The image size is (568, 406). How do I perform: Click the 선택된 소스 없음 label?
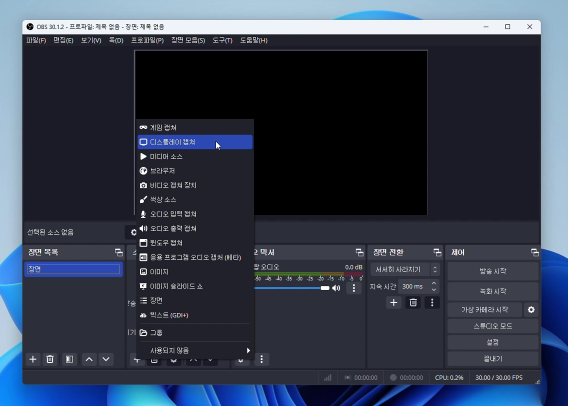50,232
